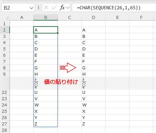This screenshot has width=156, height=133.
Task: Select column C header
Action: coord(69,18)
